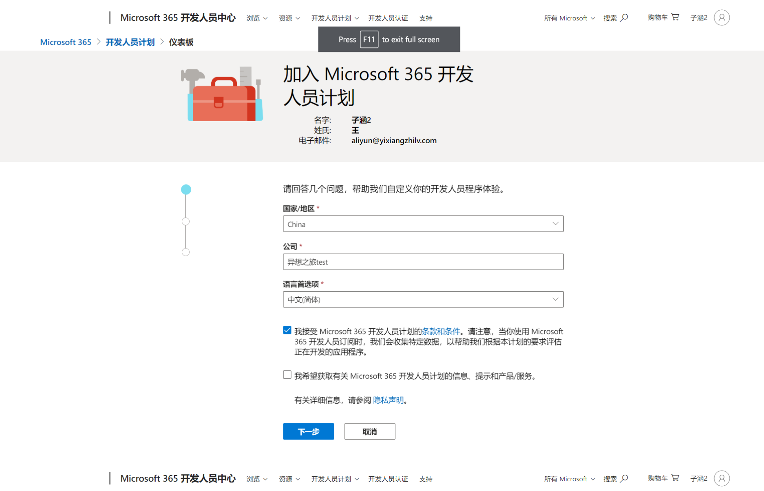
Task: Uncheck the terms and conditions acceptance checkbox
Action: click(287, 330)
